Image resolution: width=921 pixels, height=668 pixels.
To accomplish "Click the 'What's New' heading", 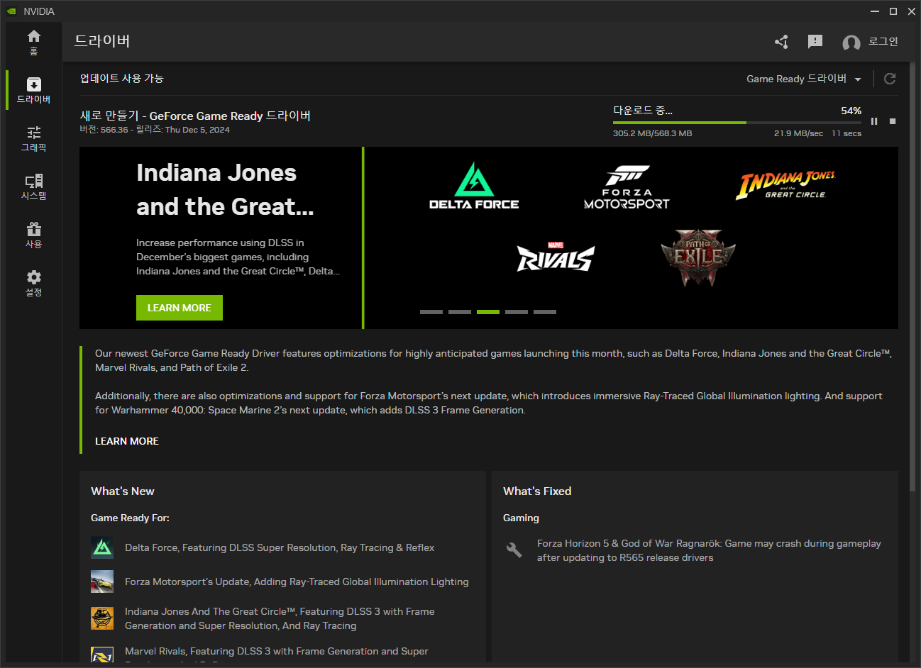I will point(123,491).
